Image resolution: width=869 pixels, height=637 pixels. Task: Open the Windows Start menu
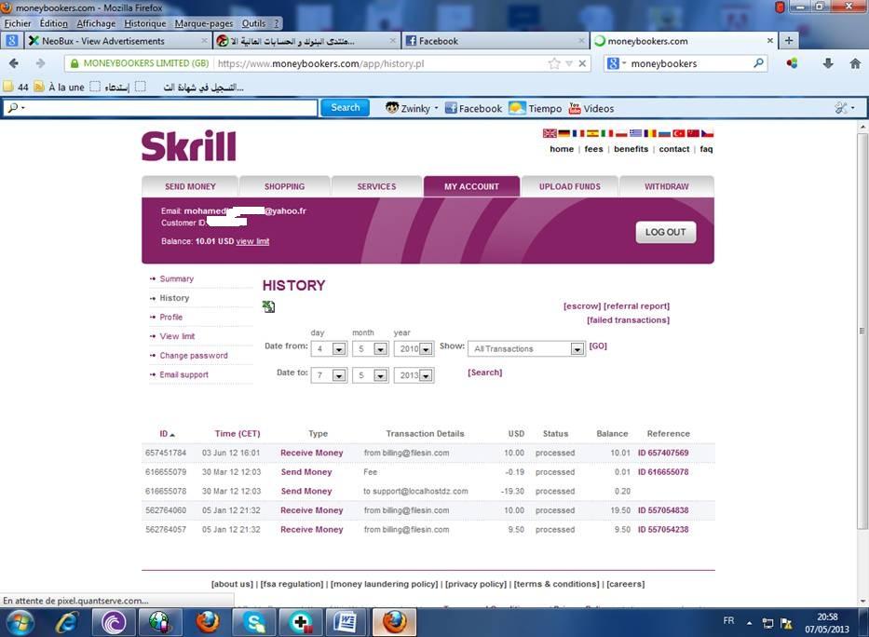20,623
